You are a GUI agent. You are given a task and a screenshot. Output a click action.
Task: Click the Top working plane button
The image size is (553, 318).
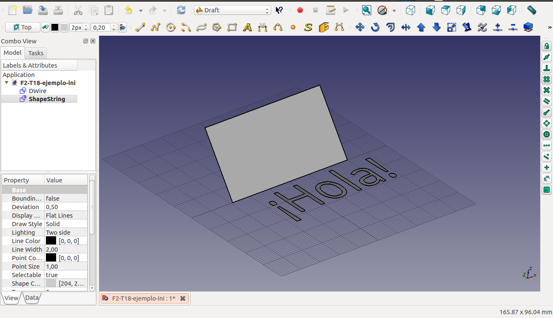(23, 28)
